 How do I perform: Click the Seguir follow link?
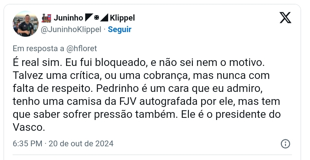click(x=120, y=30)
